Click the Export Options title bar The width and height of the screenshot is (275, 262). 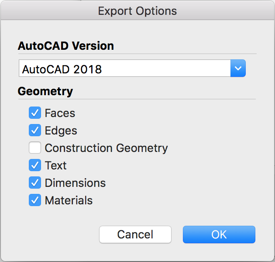(x=137, y=11)
